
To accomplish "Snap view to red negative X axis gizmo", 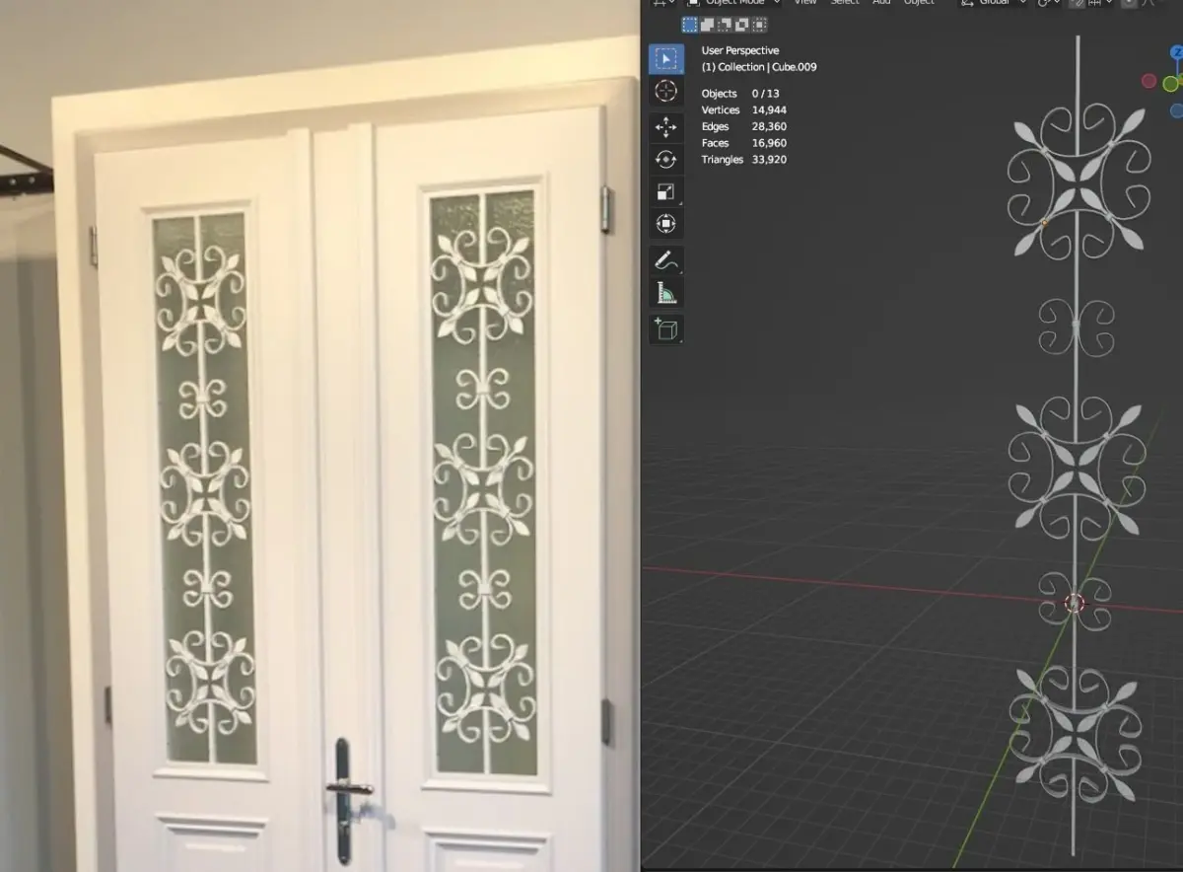I will tap(1148, 81).
